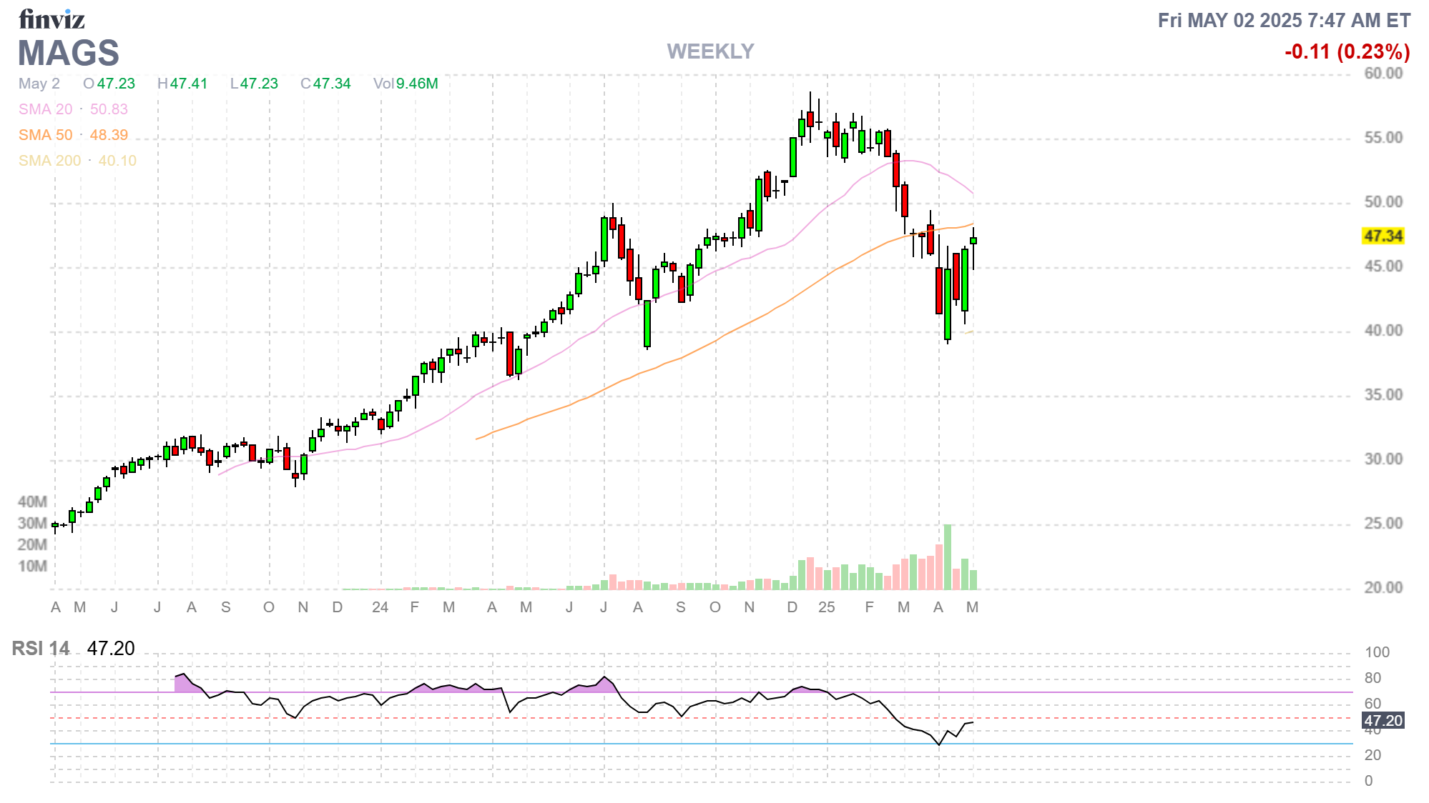1429x803 pixels.
Task: Click the 60.00 price axis label
Action: coord(1383,74)
